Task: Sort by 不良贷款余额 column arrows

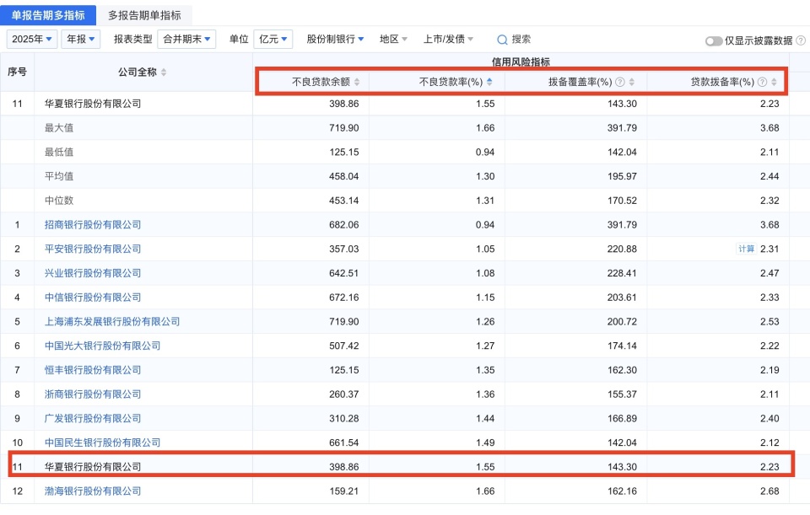Action: click(357, 82)
